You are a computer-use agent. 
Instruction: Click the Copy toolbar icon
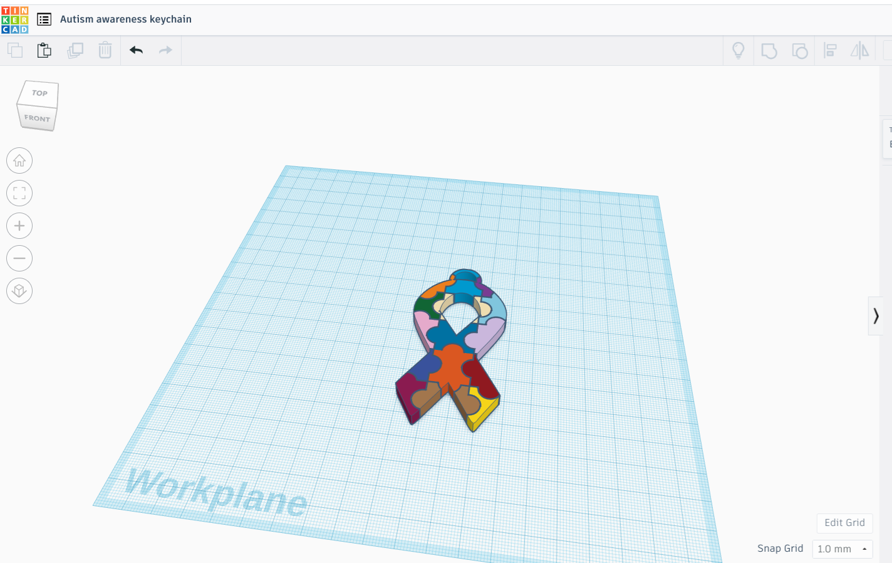tap(15, 50)
